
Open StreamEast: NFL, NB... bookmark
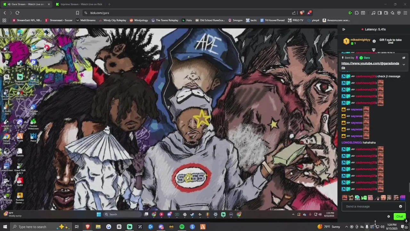coord(27,20)
